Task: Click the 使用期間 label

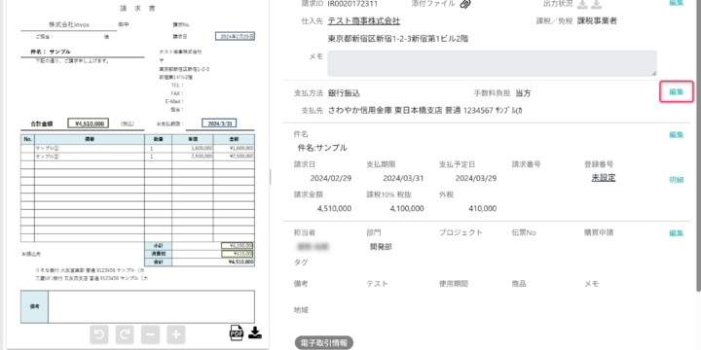Action: (454, 284)
